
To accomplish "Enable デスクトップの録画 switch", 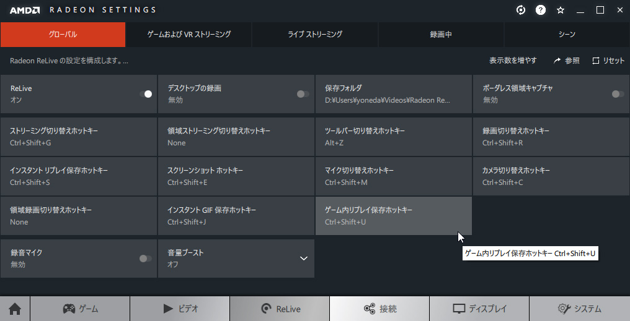I will (303, 94).
